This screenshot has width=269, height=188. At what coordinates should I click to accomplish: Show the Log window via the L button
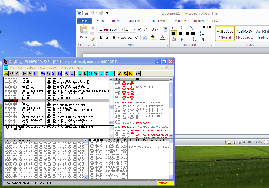point(79,74)
